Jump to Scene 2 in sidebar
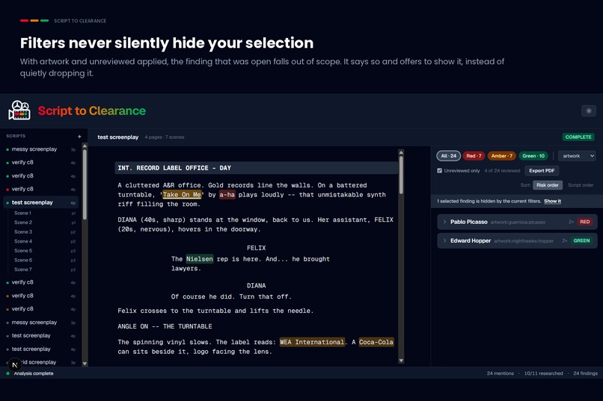 click(x=23, y=223)
